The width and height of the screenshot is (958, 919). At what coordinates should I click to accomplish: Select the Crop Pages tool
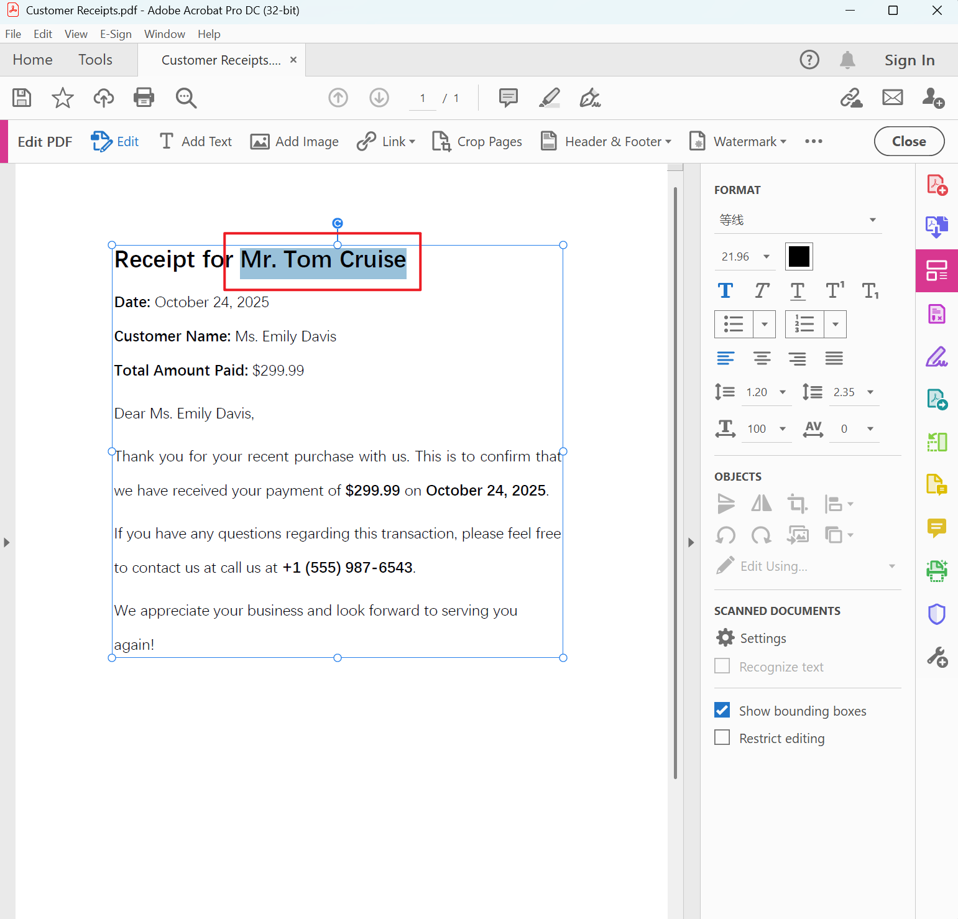point(477,142)
